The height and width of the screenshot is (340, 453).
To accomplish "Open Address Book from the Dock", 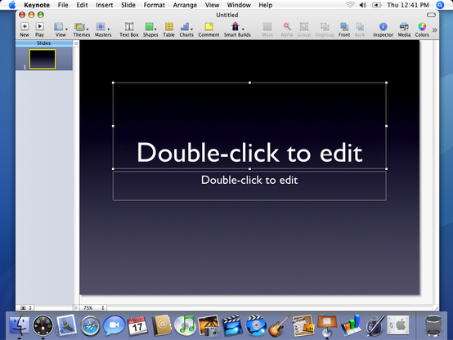I will pyautogui.click(x=162, y=325).
